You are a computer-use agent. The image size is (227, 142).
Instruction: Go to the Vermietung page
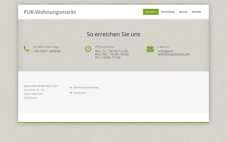pos(168,12)
